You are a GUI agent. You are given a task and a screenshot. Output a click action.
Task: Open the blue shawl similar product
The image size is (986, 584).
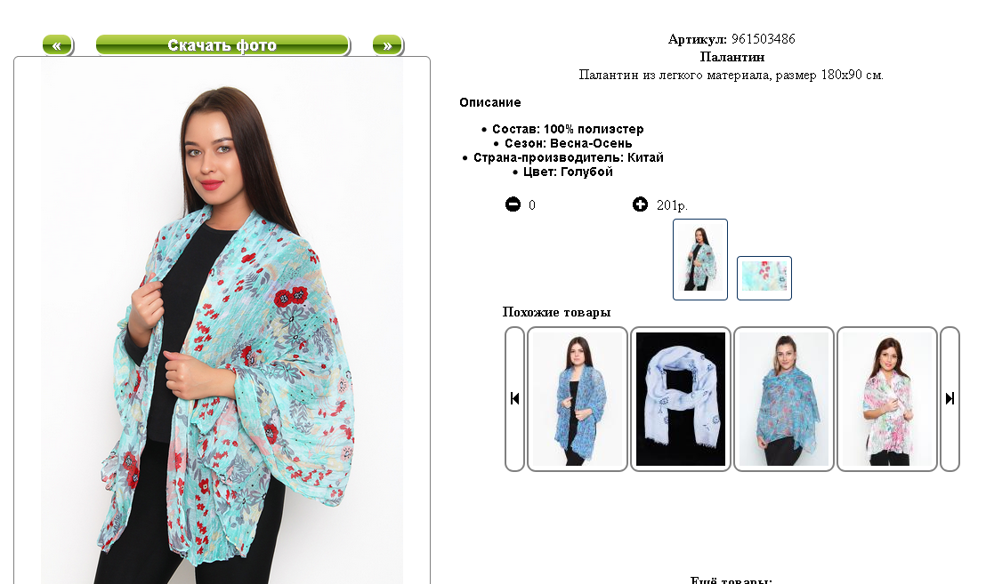pyautogui.click(x=783, y=399)
